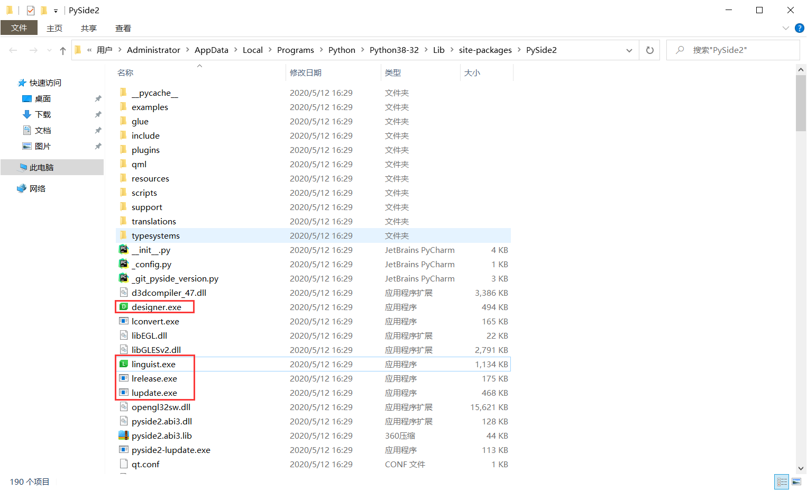Viewport: 807px width, 490px height.
Task: Switch to large icons view in the status bar
Action: pos(796,482)
